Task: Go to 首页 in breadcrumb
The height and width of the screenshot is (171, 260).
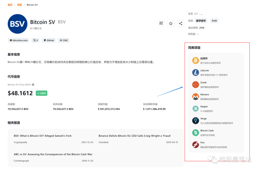Action: pos(10,5)
